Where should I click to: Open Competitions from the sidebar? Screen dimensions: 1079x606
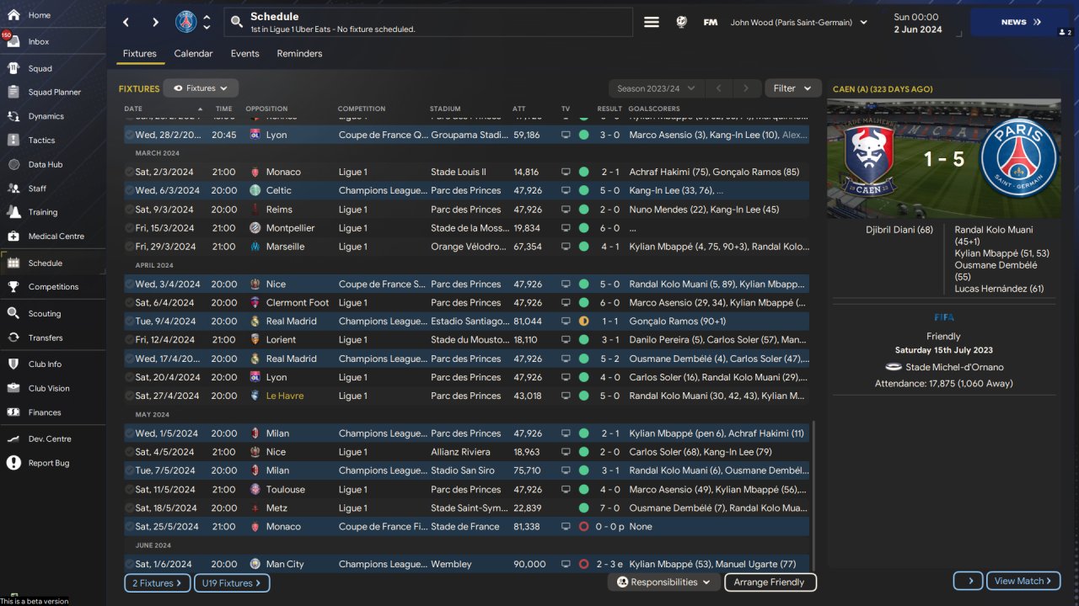click(53, 286)
